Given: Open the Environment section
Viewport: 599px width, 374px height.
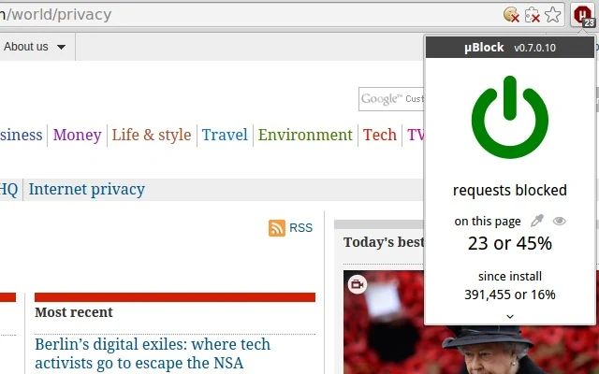Looking at the screenshot, I should pyautogui.click(x=305, y=135).
